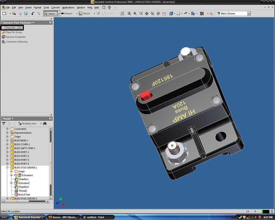This screenshot has height=220, width=275.
Task: Expand the BUSS-BASE:1 node
Action: (7, 140)
